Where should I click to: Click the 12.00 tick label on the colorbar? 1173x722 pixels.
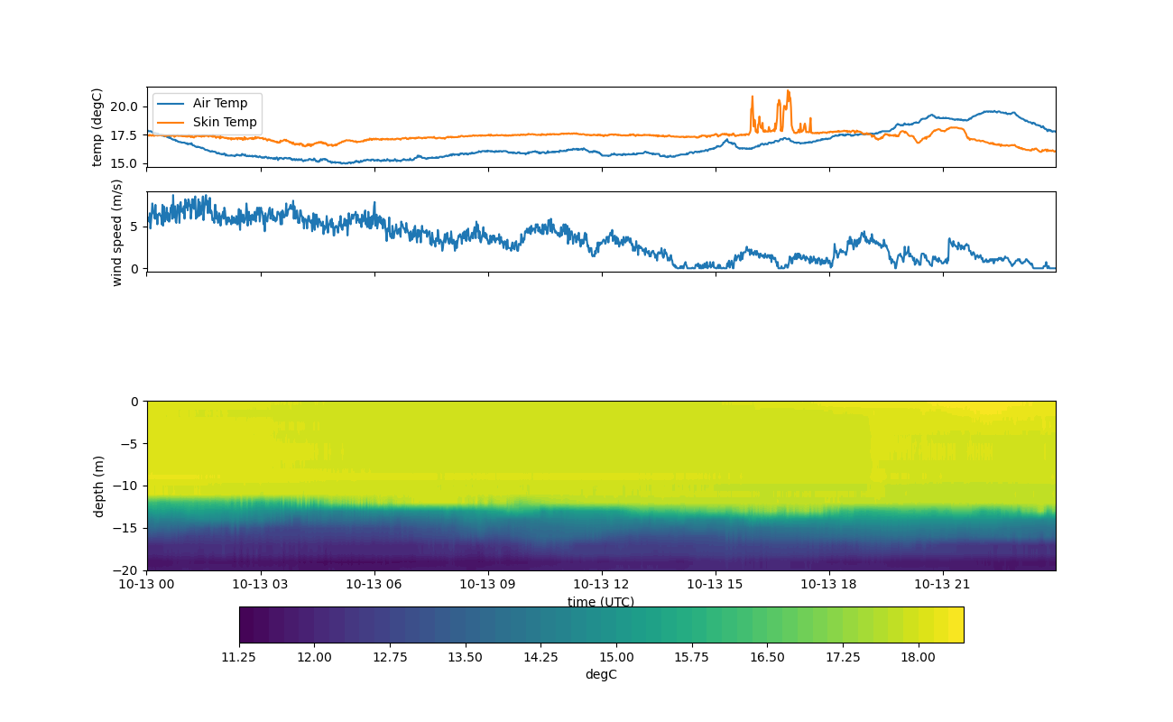click(314, 657)
